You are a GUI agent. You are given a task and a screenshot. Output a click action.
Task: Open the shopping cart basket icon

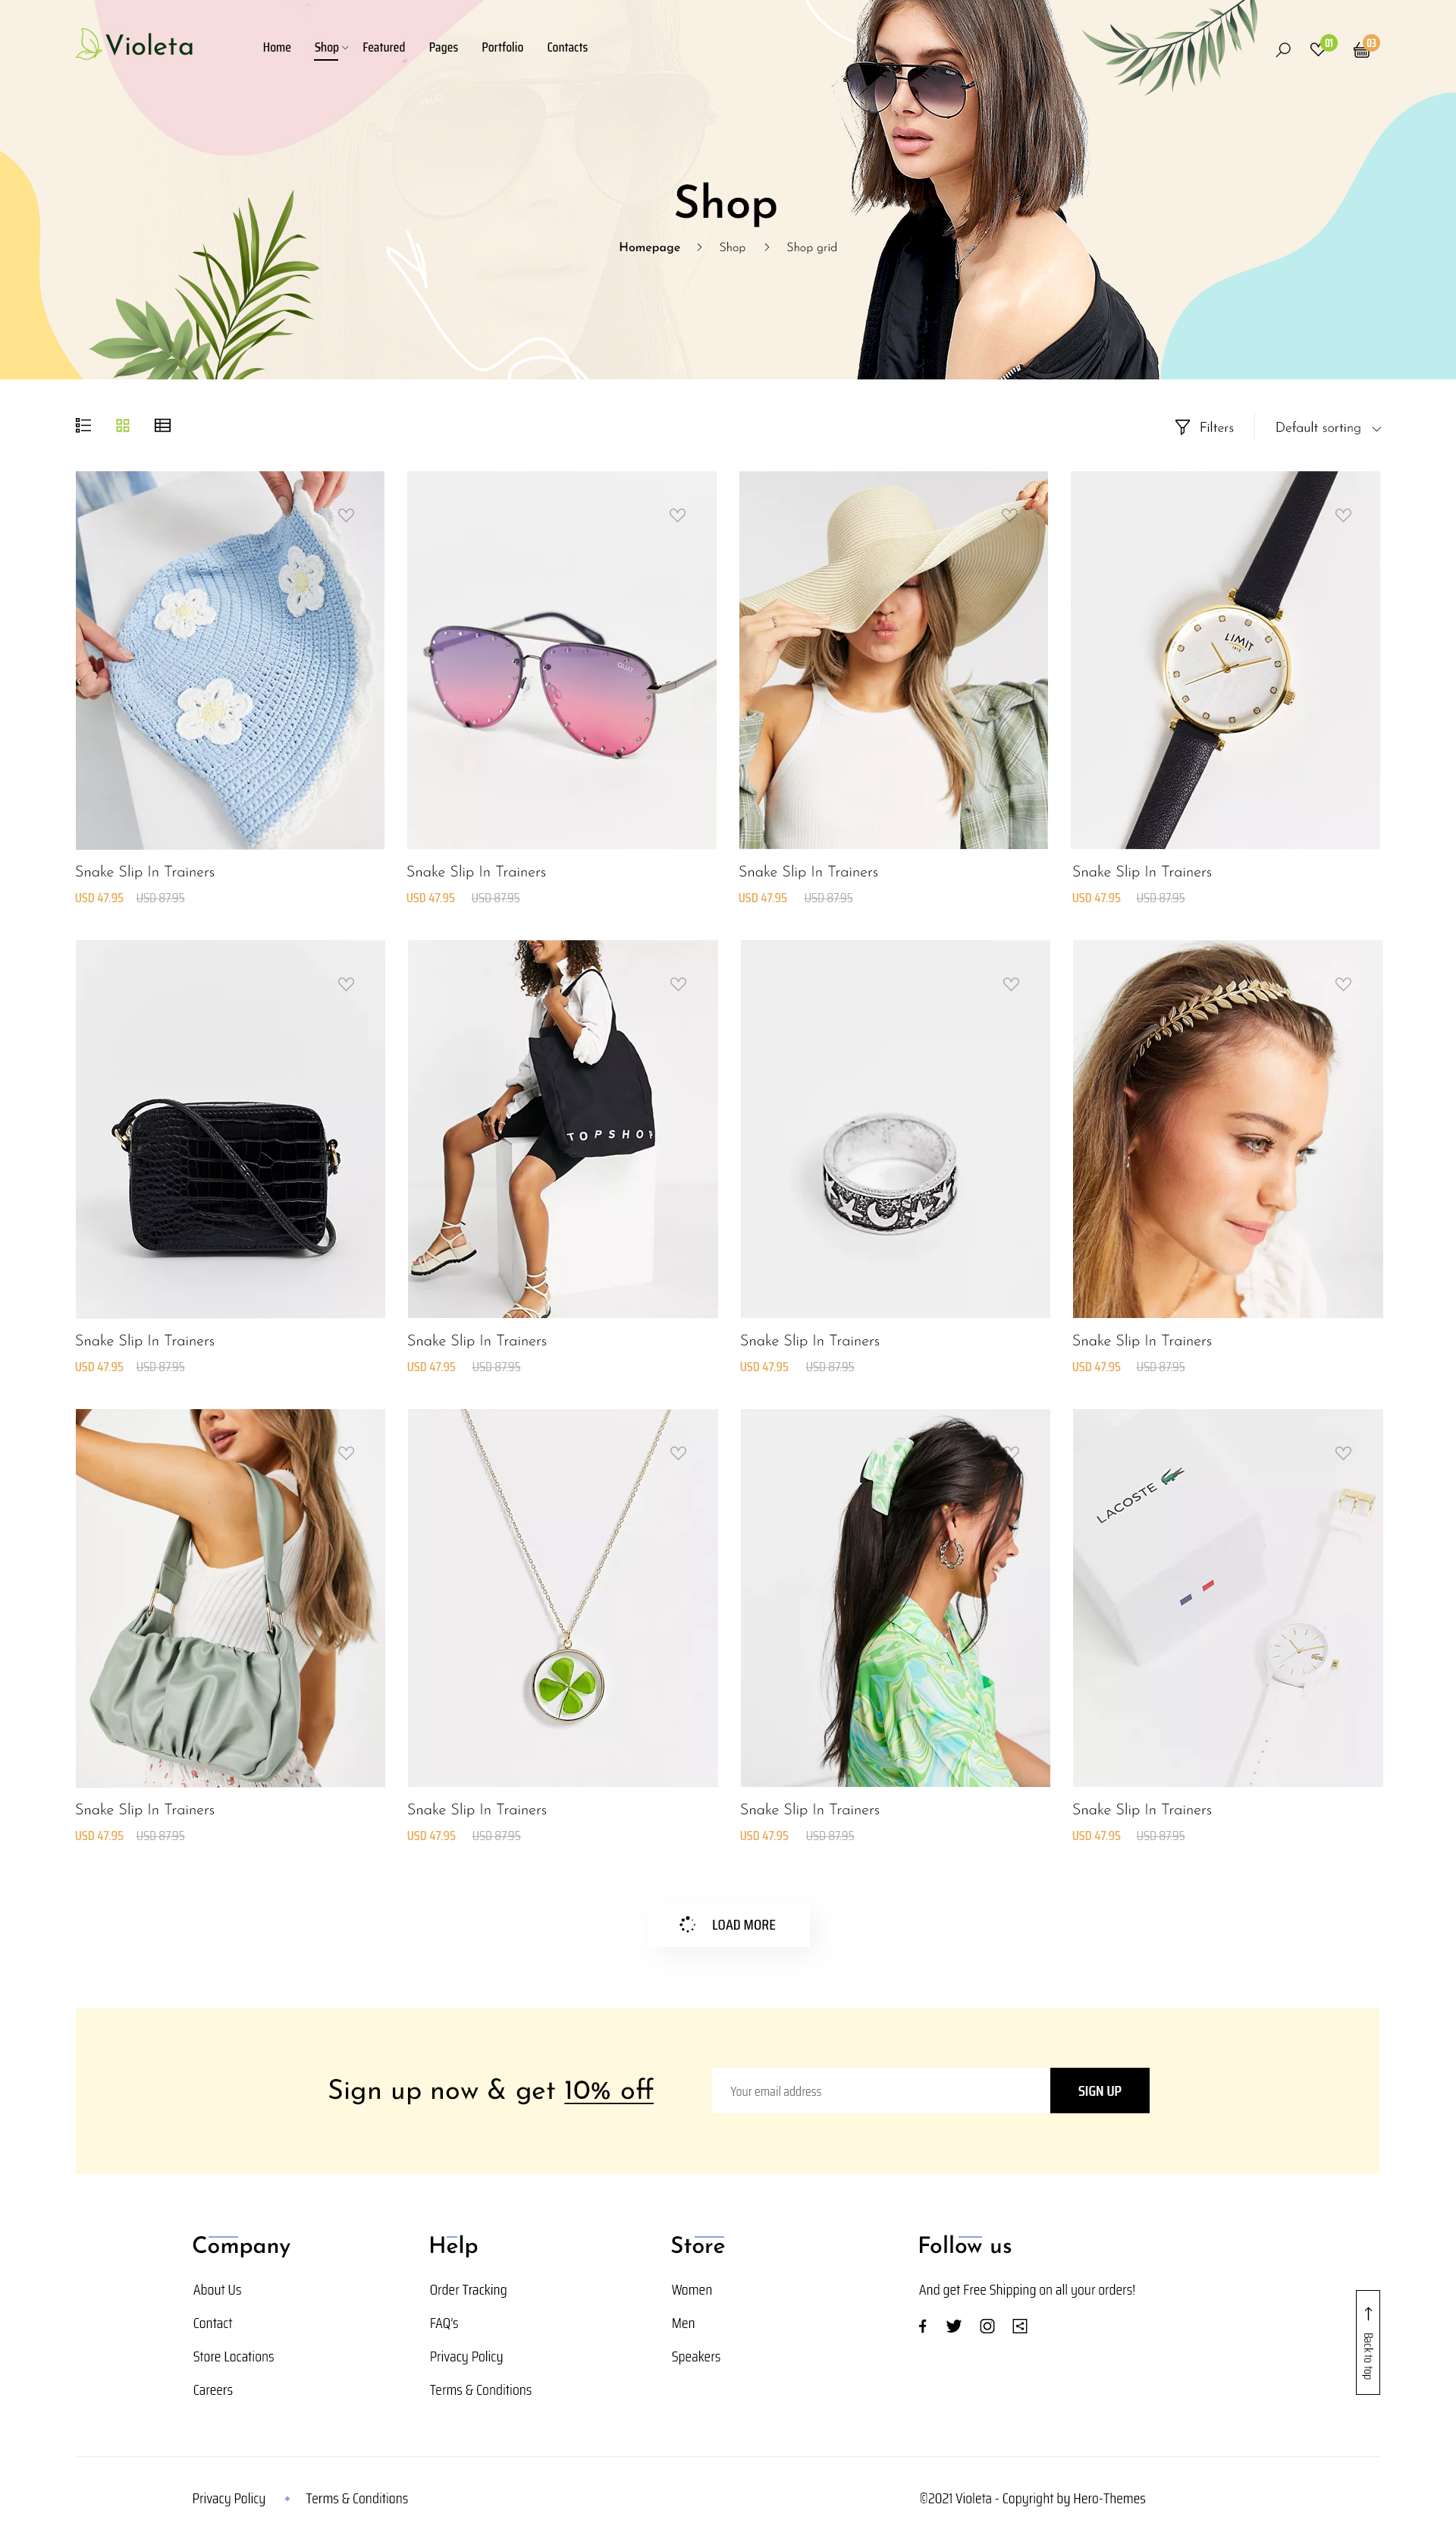pyautogui.click(x=1361, y=50)
